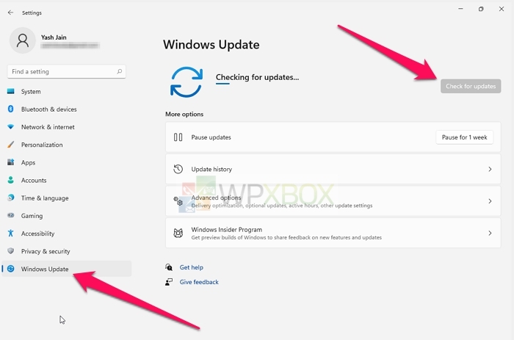The height and width of the screenshot is (340, 514).
Task: Restore down the Settings window
Action: [x=481, y=9]
